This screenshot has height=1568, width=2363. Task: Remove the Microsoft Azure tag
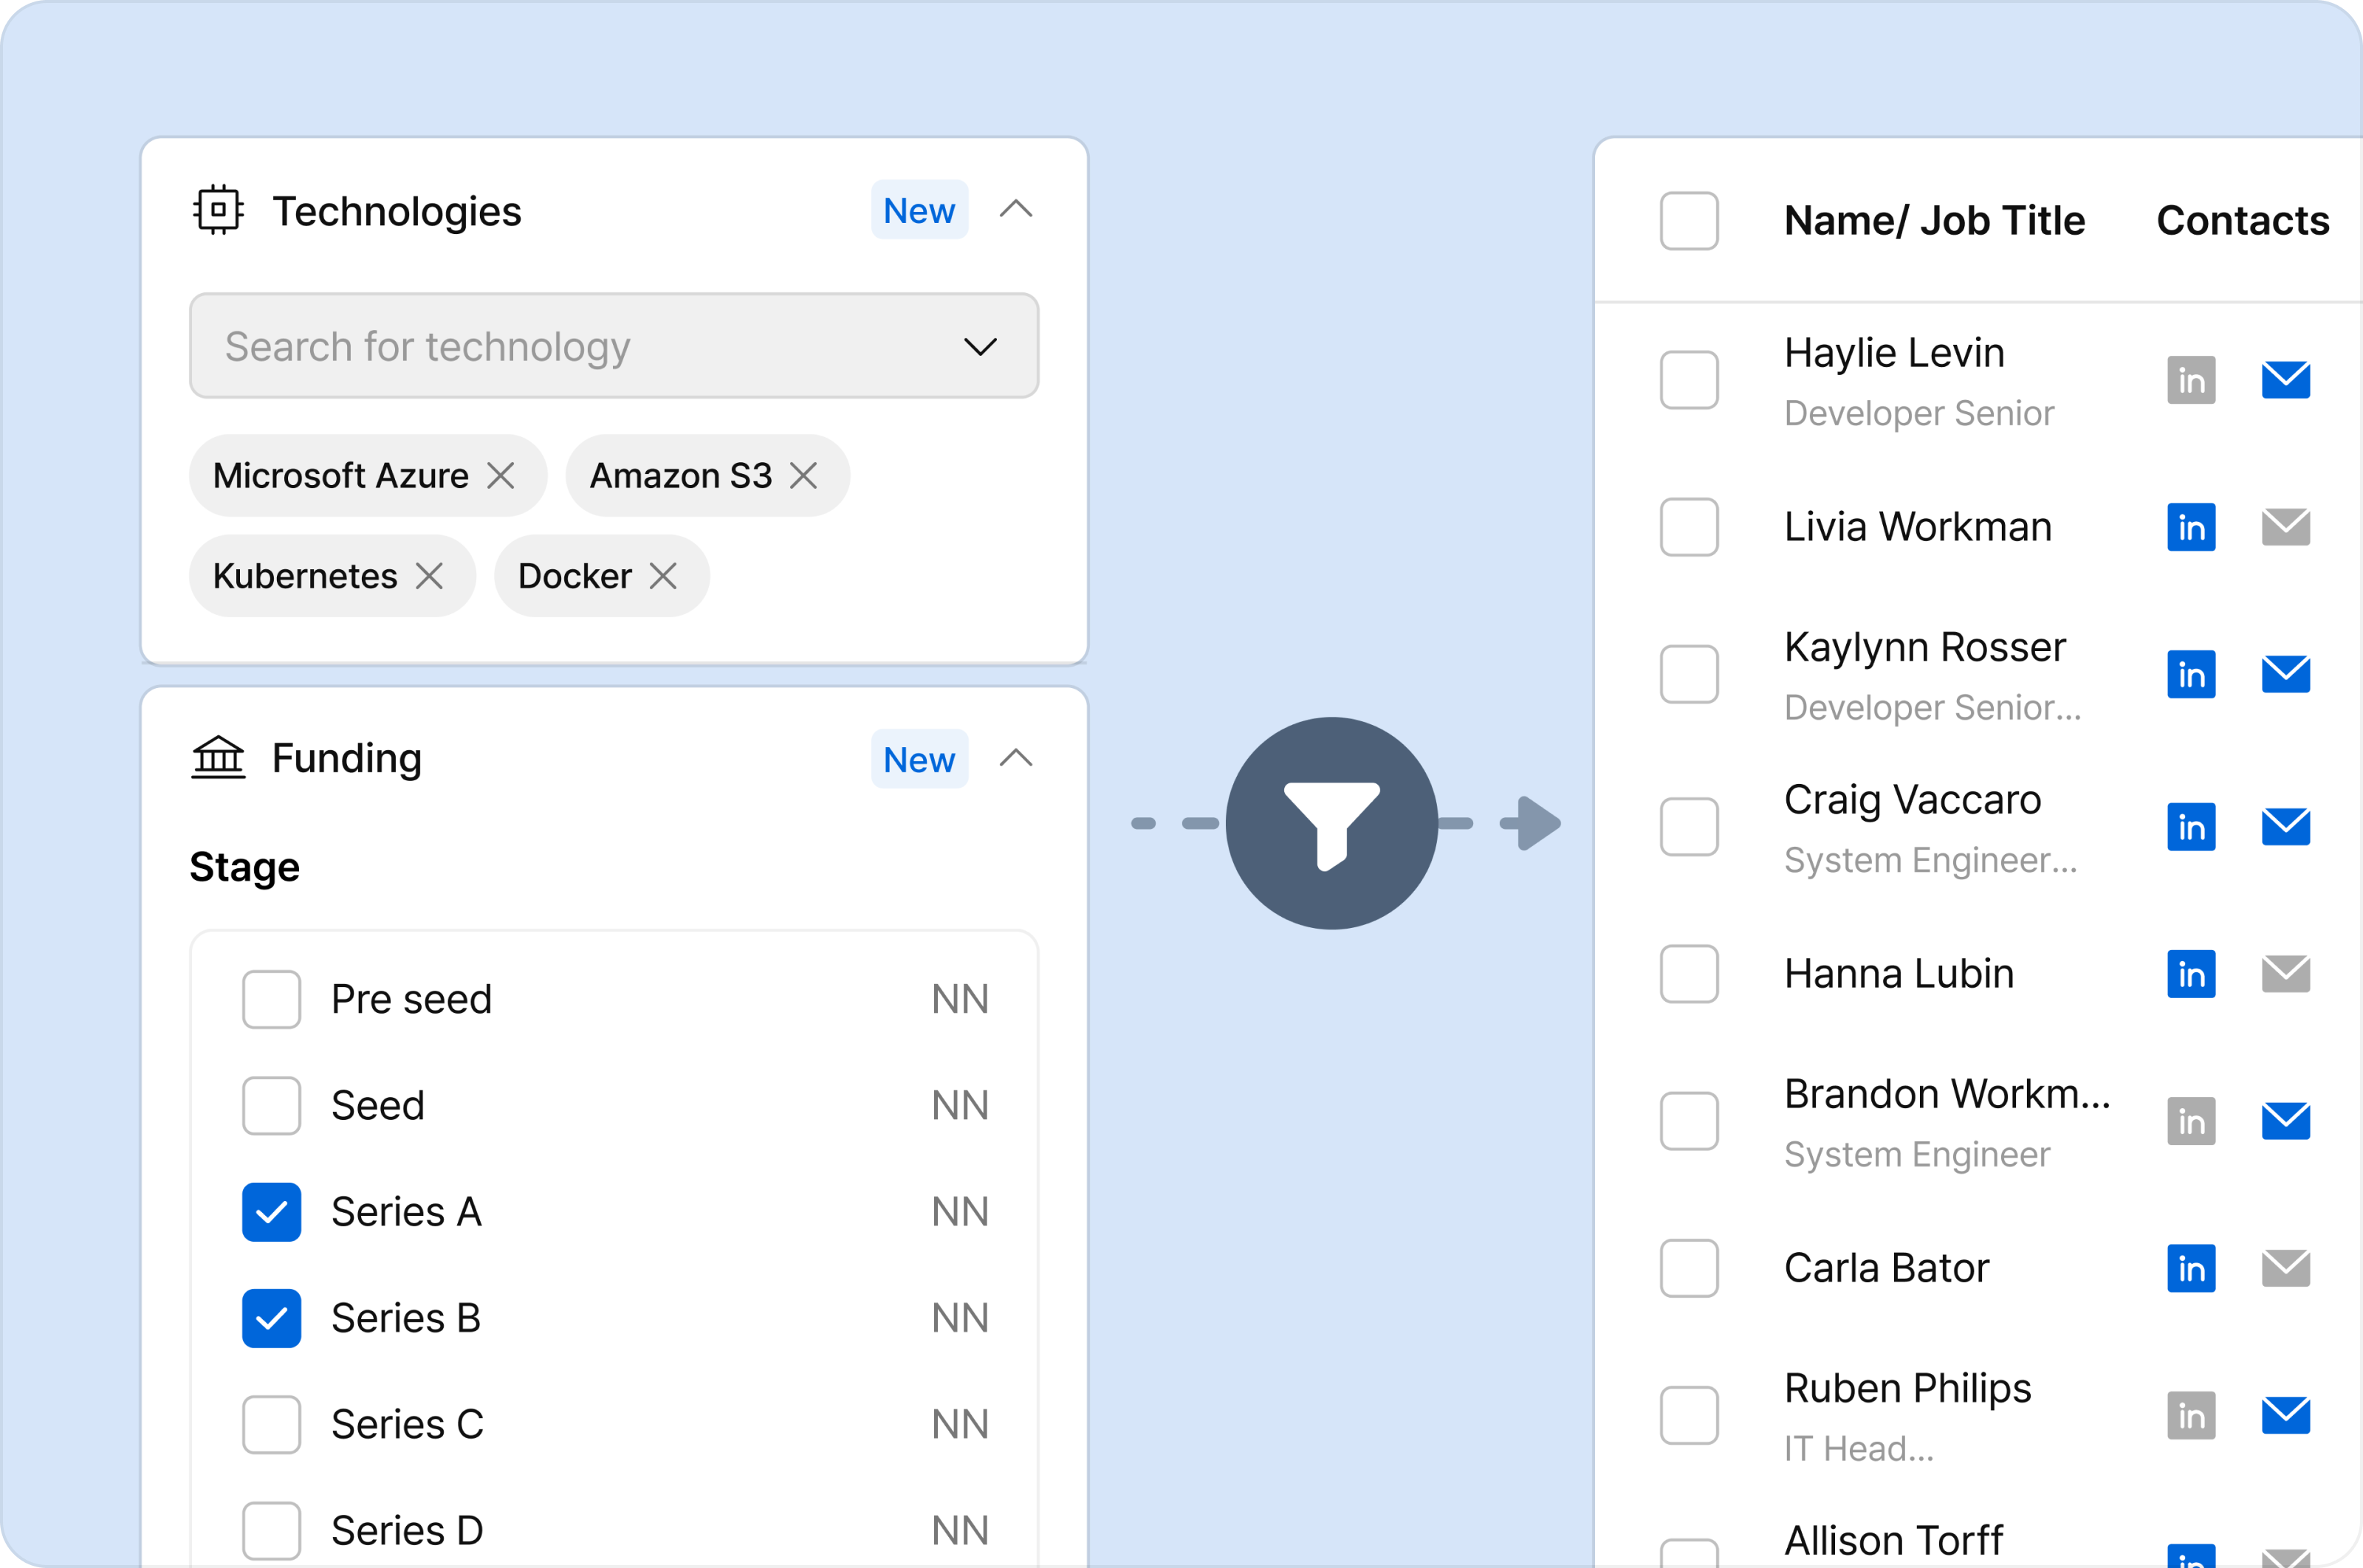click(501, 476)
